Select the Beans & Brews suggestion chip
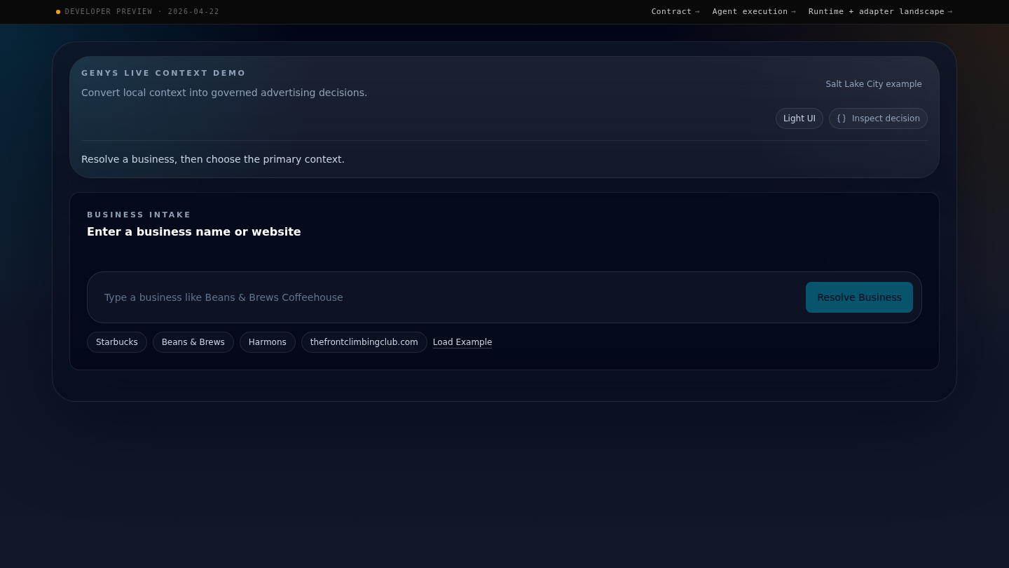The image size is (1009, 568). pyautogui.click(x=193, y=342)
